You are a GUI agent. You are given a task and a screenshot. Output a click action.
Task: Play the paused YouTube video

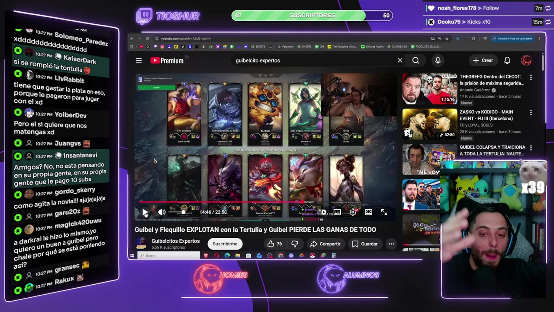coord(145,212)
